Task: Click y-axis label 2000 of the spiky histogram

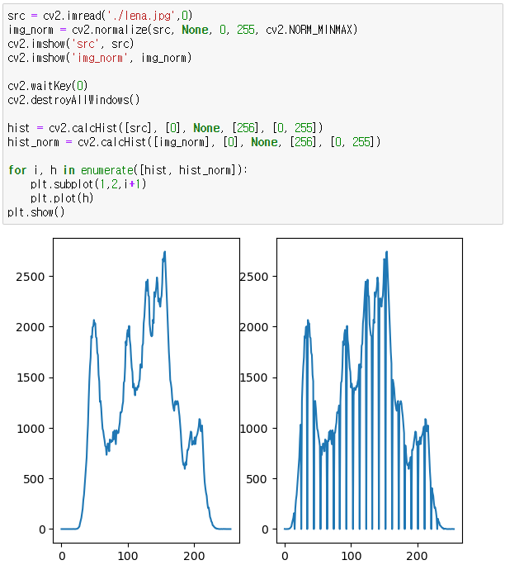Action: pos(254,327)
